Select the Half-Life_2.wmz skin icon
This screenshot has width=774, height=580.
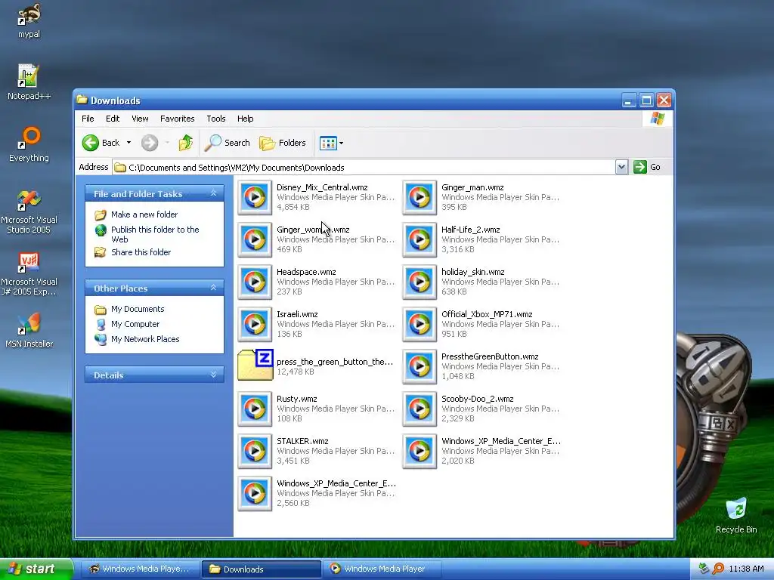pos(420,239)
